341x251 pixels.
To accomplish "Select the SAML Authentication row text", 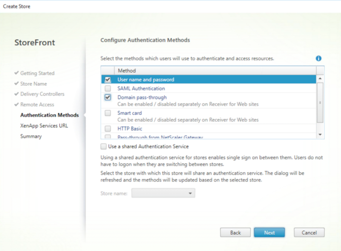I will (x=141, y=89).
